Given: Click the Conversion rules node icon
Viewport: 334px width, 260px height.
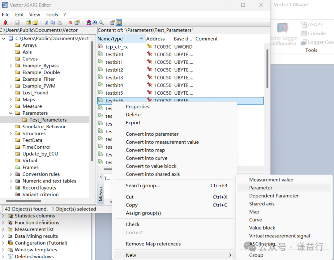Looking at the screenshot, I should (x=18, y=174).
